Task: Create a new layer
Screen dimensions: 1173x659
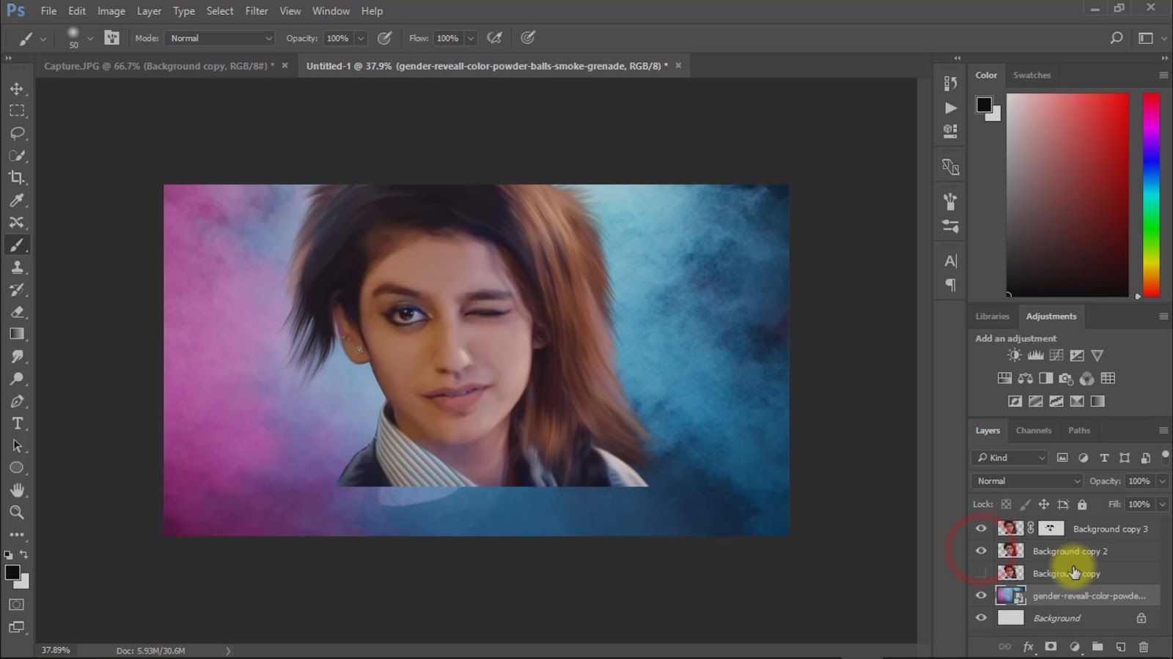Action: [1121, 647]
